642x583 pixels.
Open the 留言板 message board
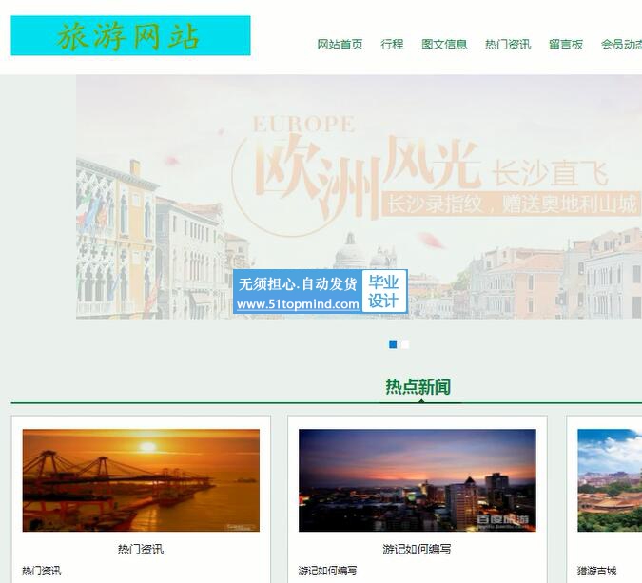(566, 44)
